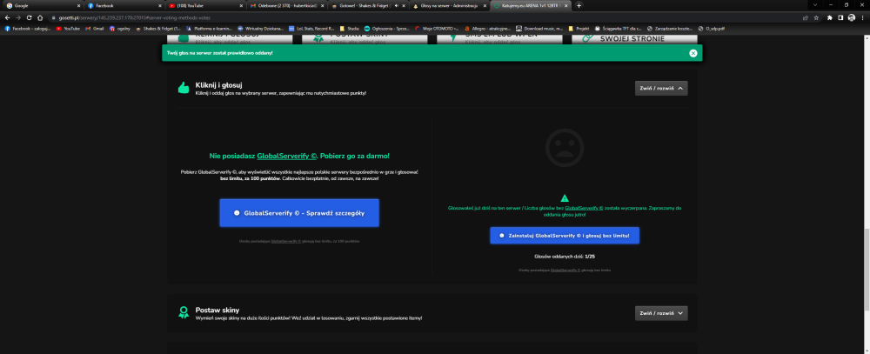The height and width of the screenshot is (354, 870).
Task: Open a new browser tab
Action: (x=579, y=5)
